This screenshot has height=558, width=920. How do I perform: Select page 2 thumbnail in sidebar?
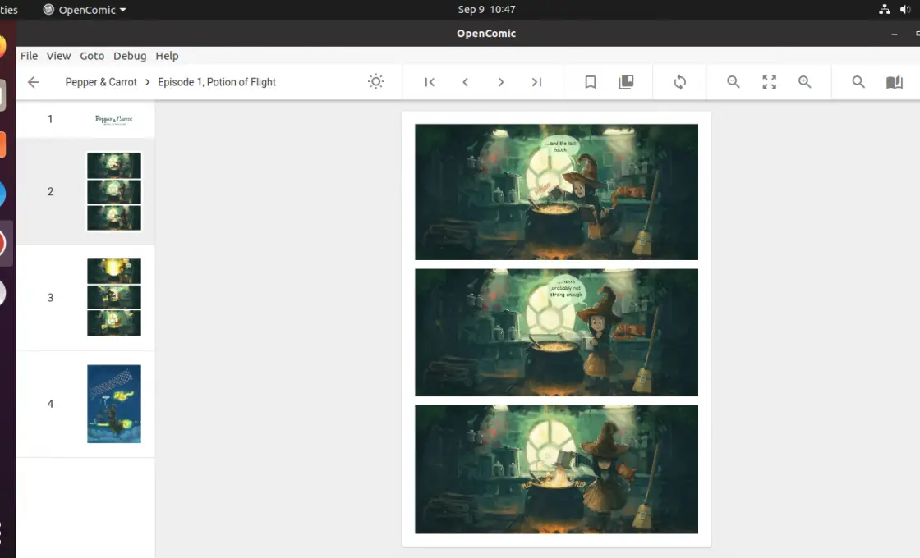(x=114, y=192)
